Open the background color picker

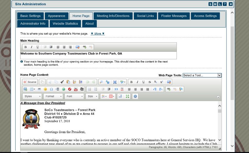coord(112,96)
